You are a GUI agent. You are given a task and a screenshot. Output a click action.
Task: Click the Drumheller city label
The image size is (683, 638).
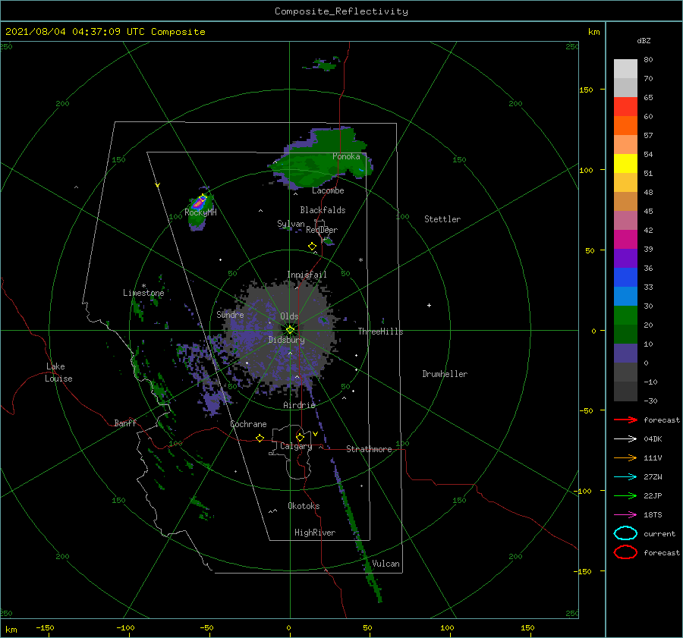(445, 374)
